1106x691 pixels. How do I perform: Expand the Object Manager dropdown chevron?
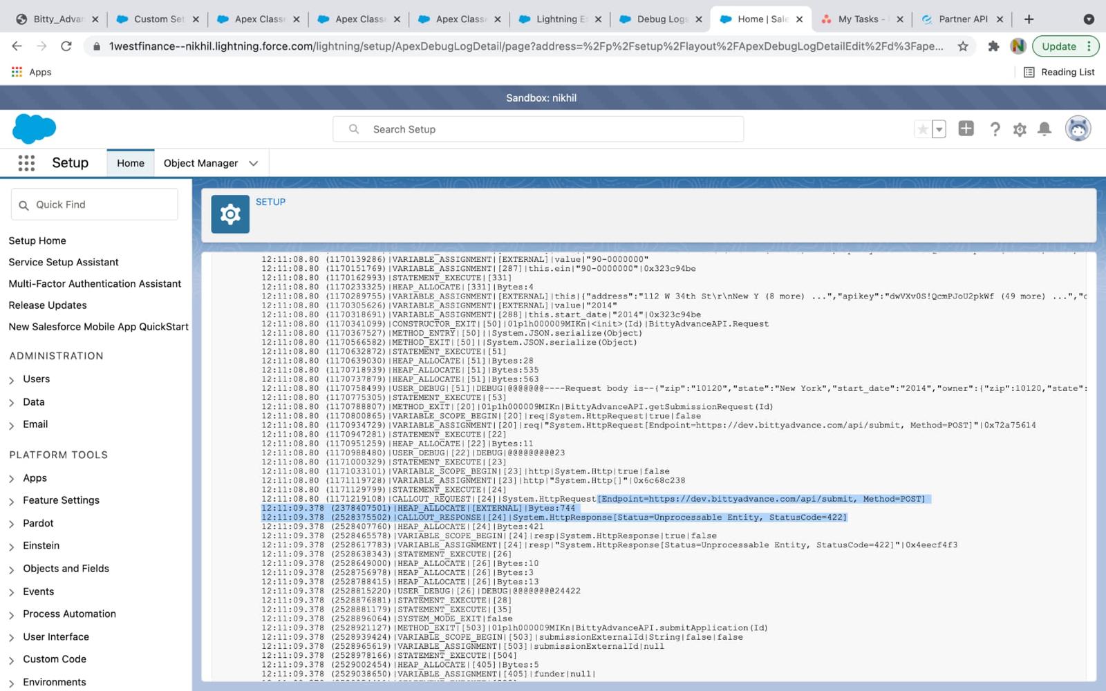[x=254, y=164]
